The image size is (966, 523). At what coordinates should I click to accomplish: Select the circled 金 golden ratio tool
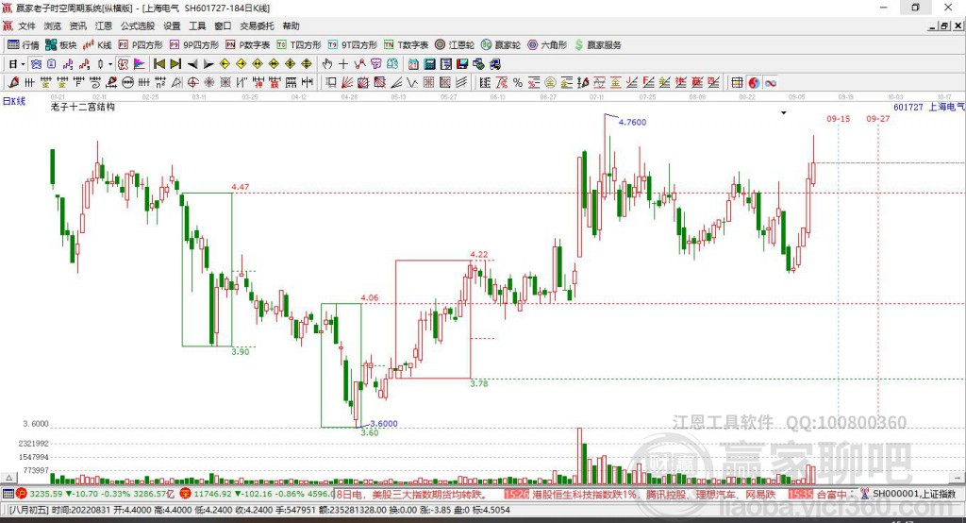coord(550,83)
